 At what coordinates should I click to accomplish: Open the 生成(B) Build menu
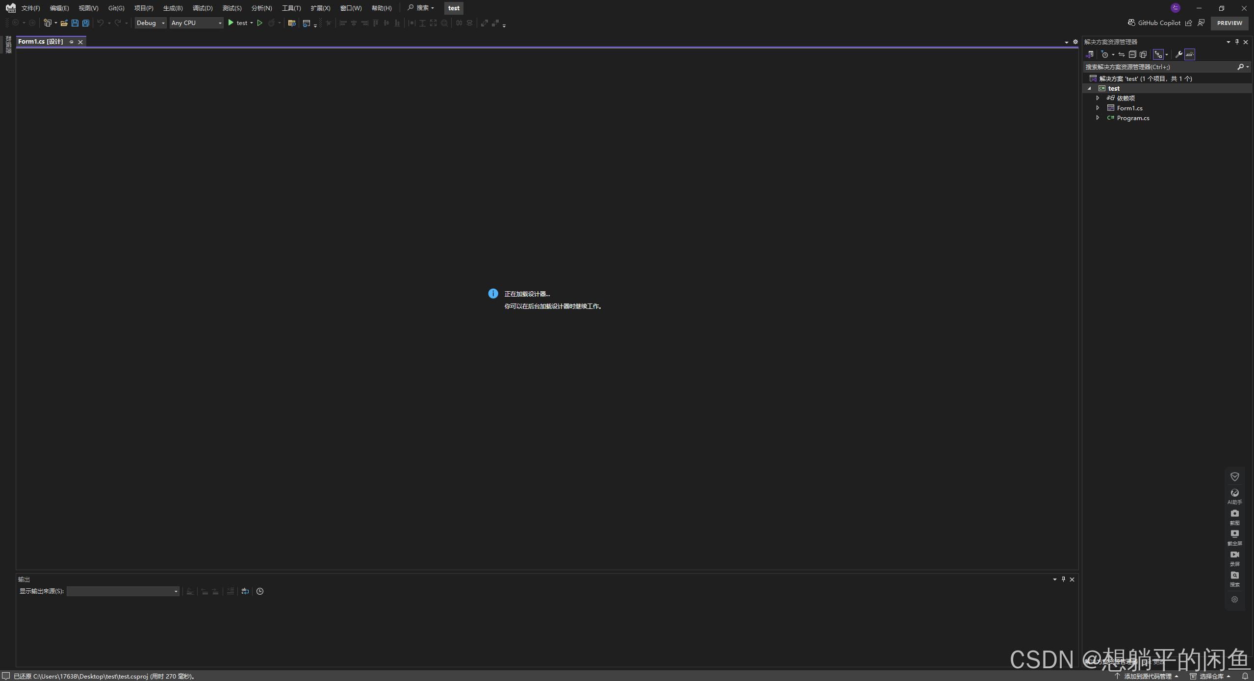coord(173,8)
